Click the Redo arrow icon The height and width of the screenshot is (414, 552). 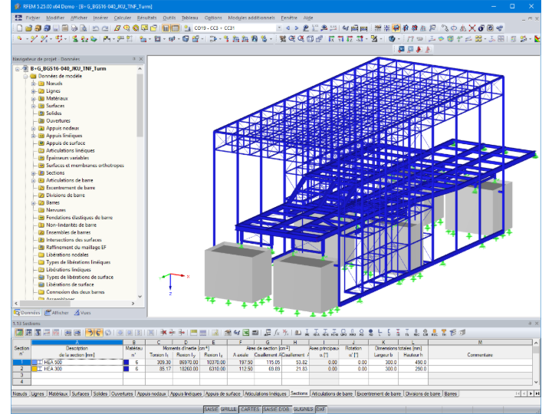point(104,28)
